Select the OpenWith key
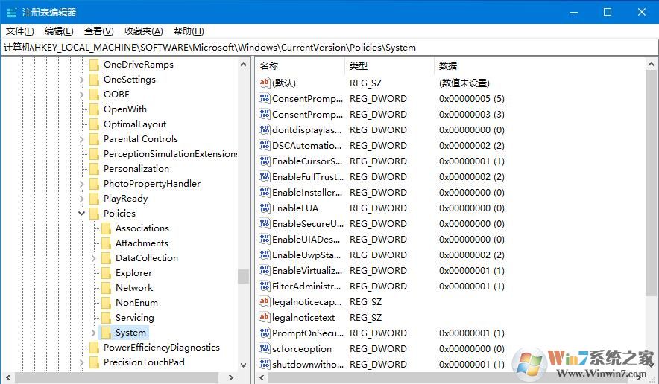The height and width of the screenshot is (384, 659). pos(125,109)
